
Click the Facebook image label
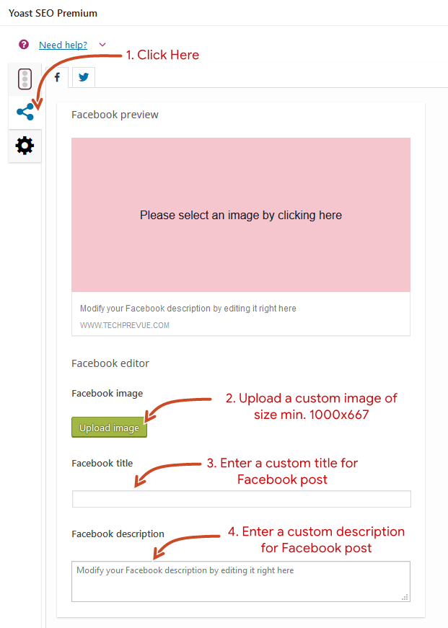coord(107,393)
